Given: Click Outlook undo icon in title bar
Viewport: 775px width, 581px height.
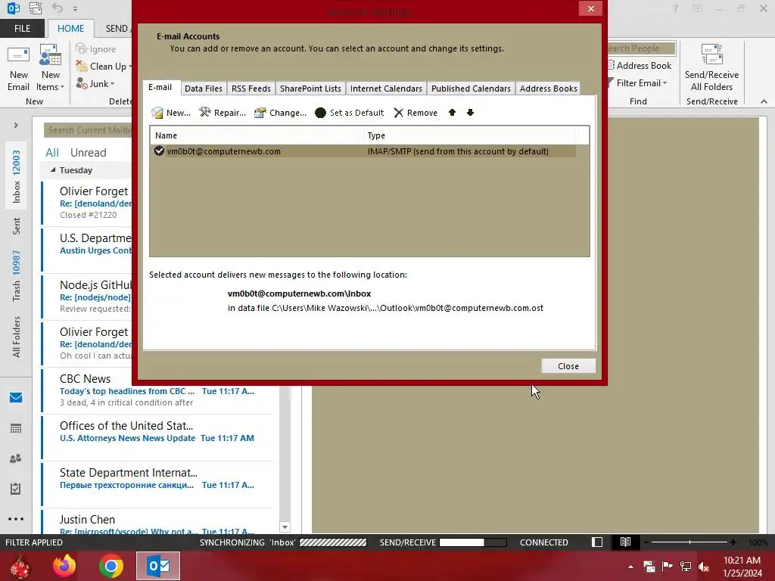Looking at the screenshot, I should pyautogui.click(x=58, y=8).
